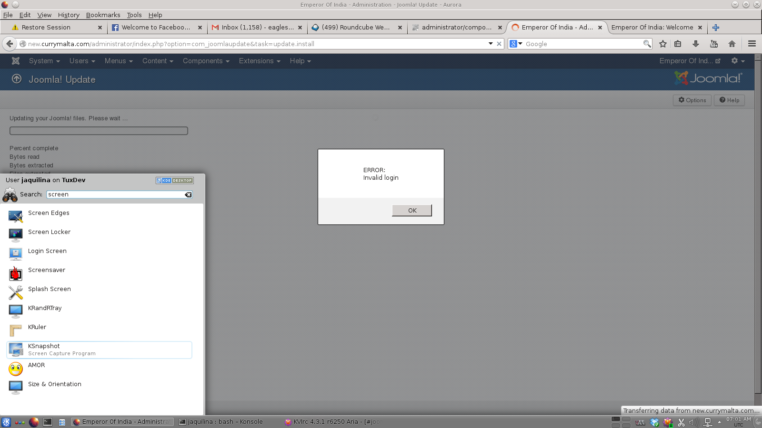Image resolution: width=762 pixels, height=428 pixels.
Task: Expand the Components dropdown menu
Action: (x=206, y=61)
